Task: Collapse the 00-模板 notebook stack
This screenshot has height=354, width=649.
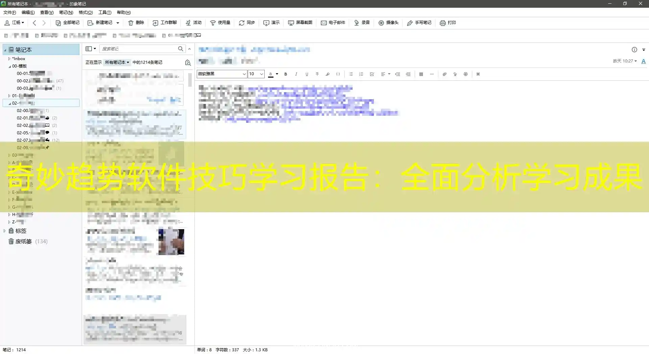Action: point(9,66)
